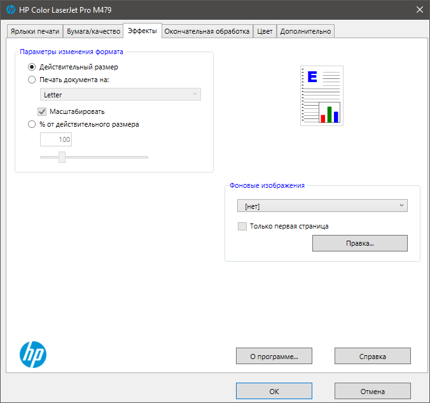Confirm settings with the OK button

274,391
